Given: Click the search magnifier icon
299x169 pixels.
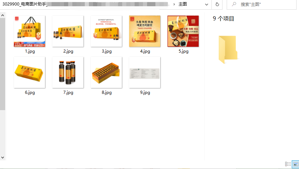Looking at the screenshot, I should coord(234,4).
